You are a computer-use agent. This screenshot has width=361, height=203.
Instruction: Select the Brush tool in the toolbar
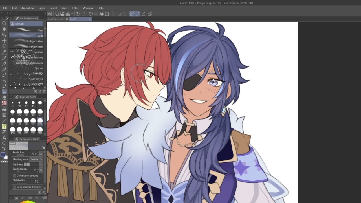click(4, 75)
